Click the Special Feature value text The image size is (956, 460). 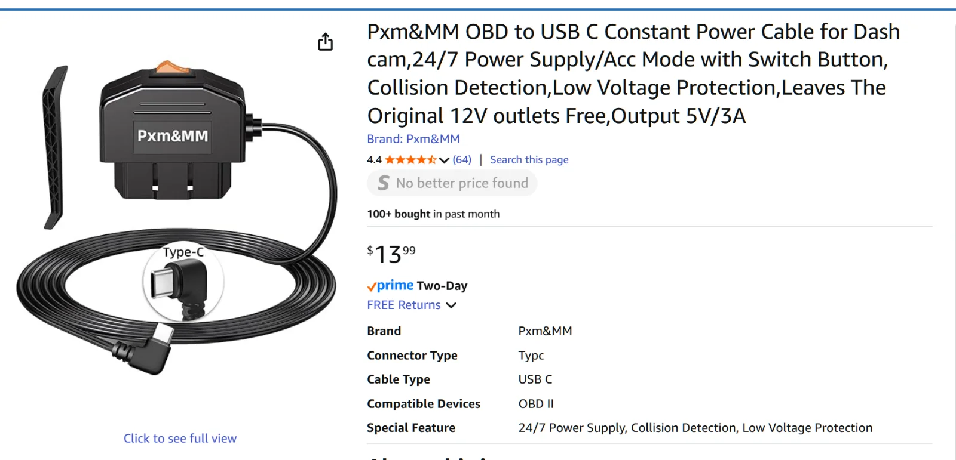click(x=695, y=428)
